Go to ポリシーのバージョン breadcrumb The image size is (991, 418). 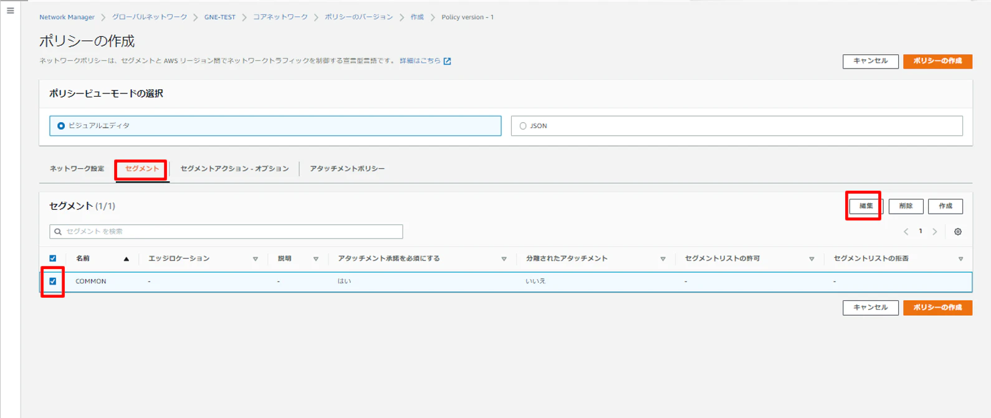pyautogui.click(x=359, y=17)
